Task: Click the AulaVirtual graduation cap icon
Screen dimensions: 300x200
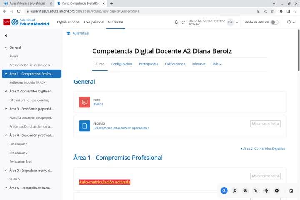Action: [68, 33]
